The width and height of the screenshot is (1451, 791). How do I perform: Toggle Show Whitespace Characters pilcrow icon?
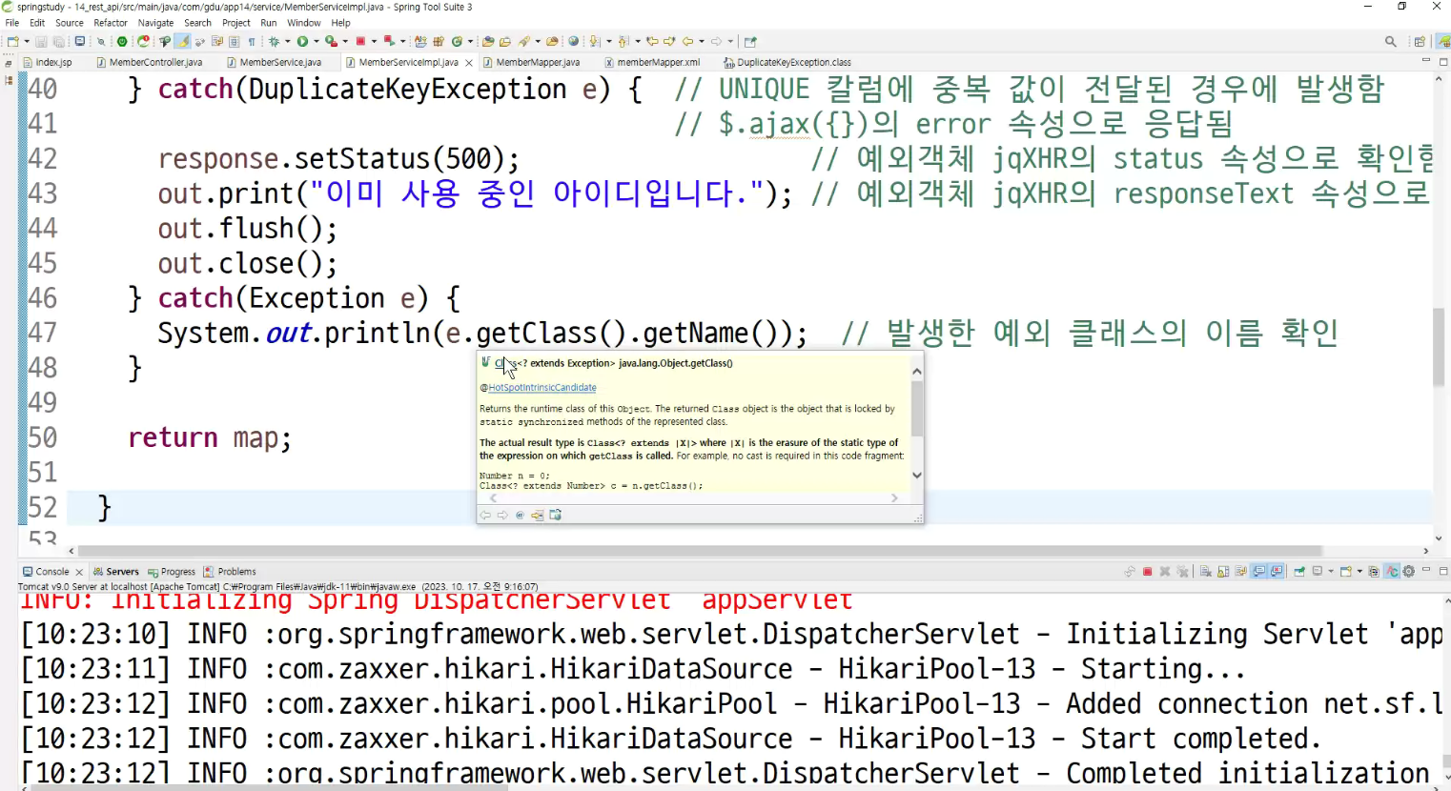coord(252,42)
